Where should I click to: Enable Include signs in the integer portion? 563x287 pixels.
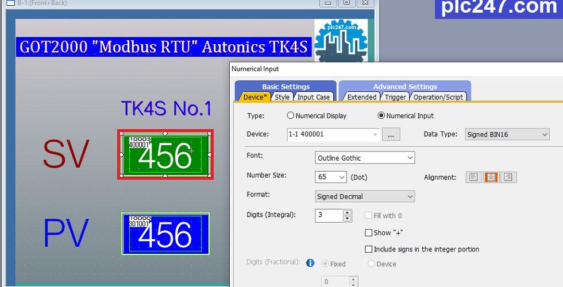click(x=368, y=249)
